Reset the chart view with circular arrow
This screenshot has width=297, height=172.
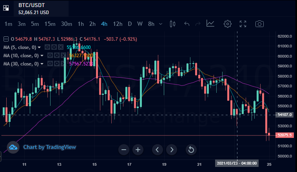click(191, 150)
